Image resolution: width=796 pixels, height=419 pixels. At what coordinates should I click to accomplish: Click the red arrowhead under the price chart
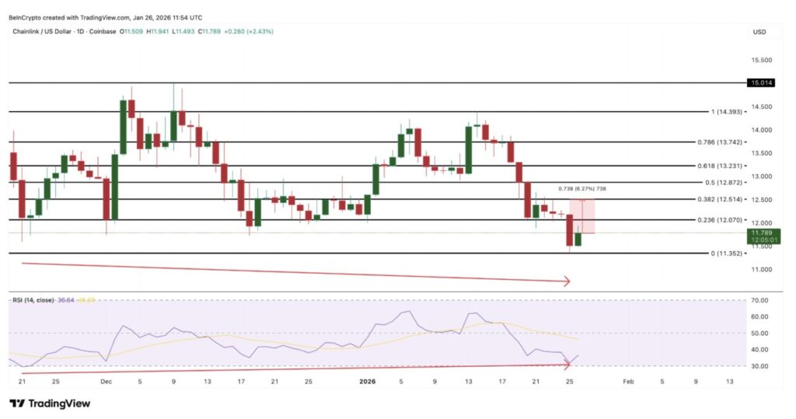tap(566, 281)
